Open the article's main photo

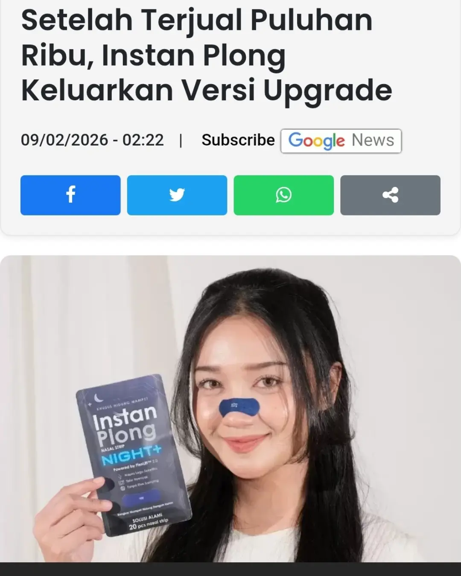[x=230, y=409]
